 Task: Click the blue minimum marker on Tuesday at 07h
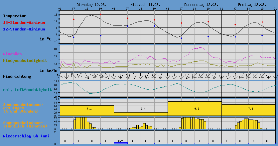click(x=73, y=37)
